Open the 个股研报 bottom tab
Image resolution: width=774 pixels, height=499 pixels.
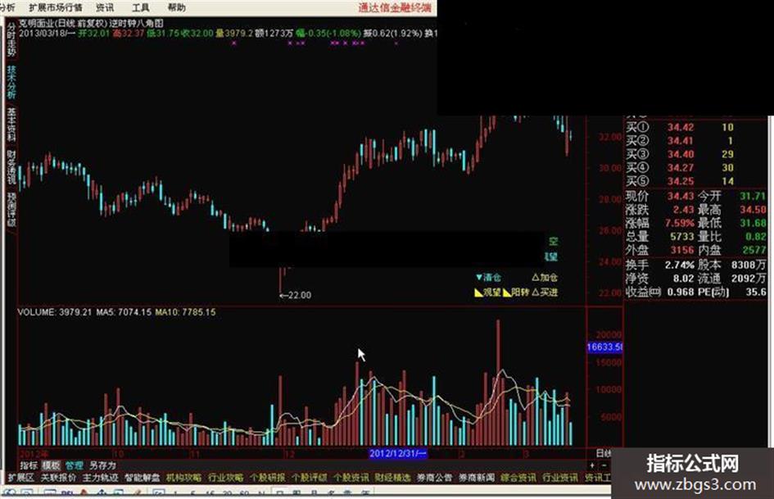point(268,478)
